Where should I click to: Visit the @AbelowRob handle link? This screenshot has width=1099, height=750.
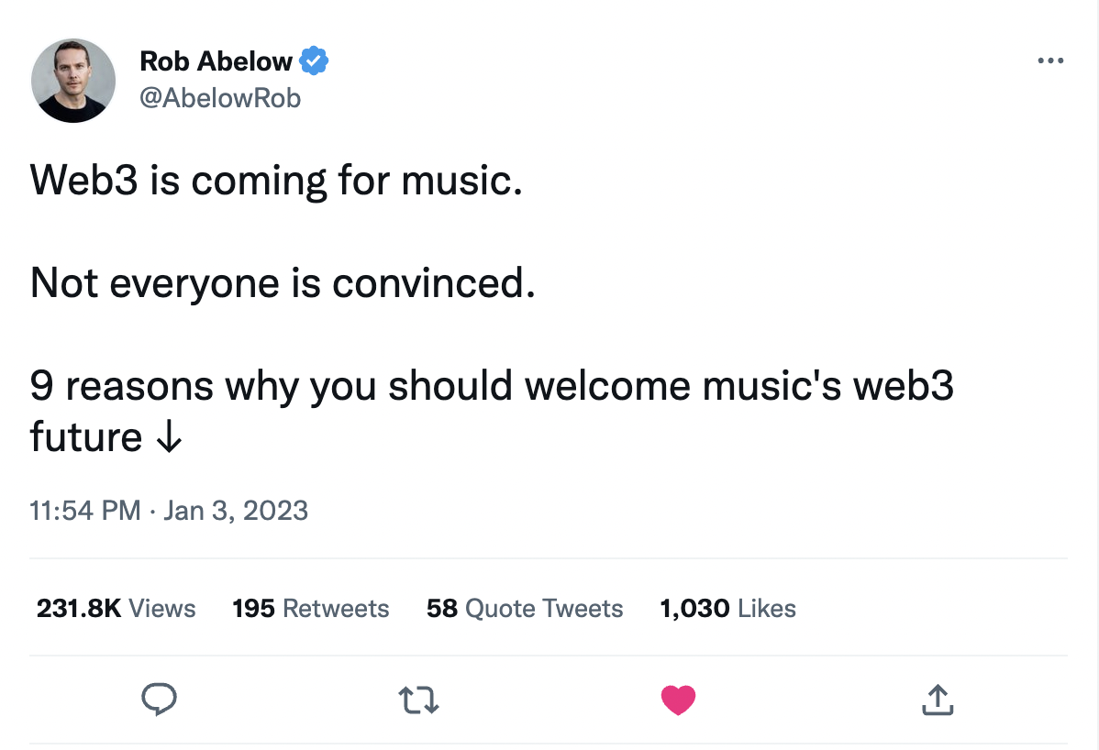(x=220, y=98)
